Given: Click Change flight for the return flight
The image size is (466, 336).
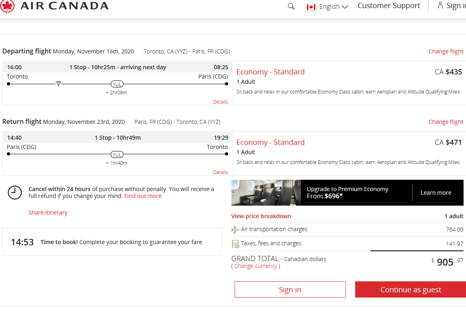Looking at the screenshot, I should 446,121.
